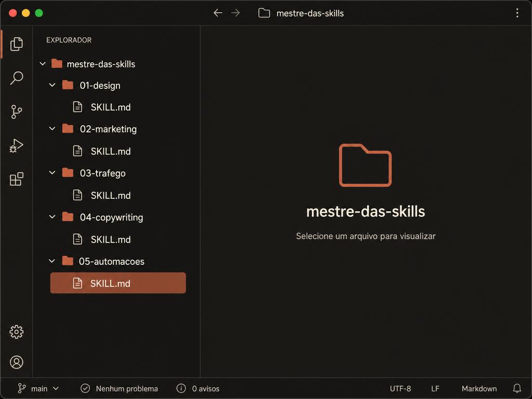Collapse the mestre-das-skills root folder
Screen dimensions: 532x399
point(43,64)
